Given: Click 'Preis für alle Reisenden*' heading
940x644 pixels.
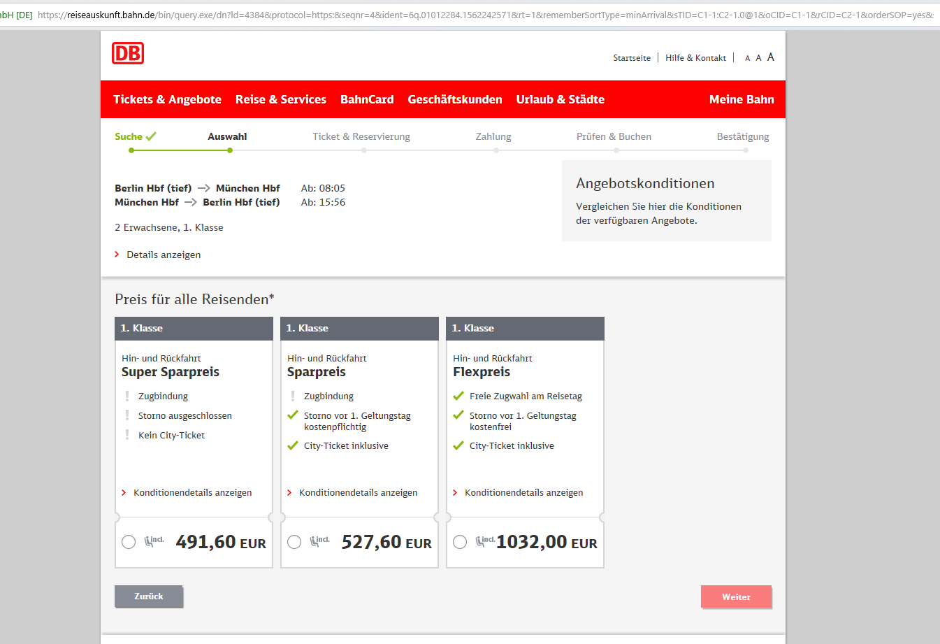Looking at the screenshot, I should [194, 299].
